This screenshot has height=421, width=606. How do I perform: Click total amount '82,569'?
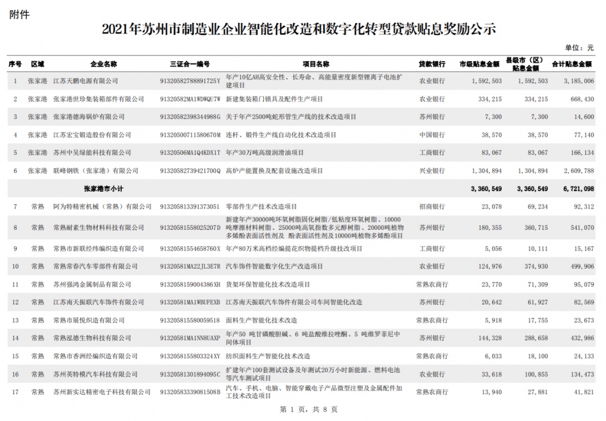tap(584, 302)
